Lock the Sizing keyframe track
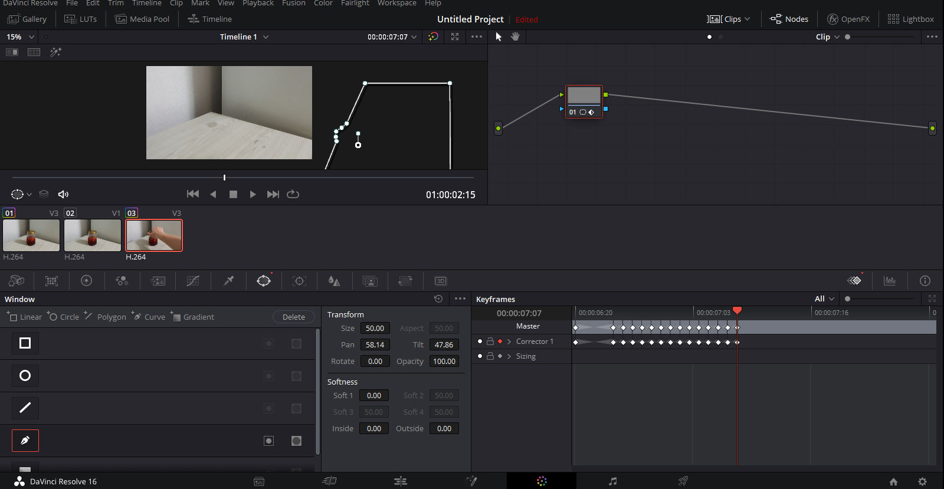Viewport: 944px width, 489px height. coord(490,356)
